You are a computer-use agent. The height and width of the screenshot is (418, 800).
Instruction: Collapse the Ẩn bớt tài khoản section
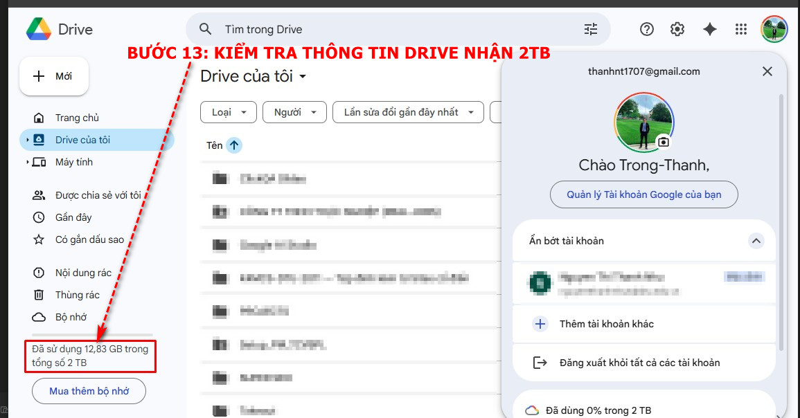click(756, 241)
